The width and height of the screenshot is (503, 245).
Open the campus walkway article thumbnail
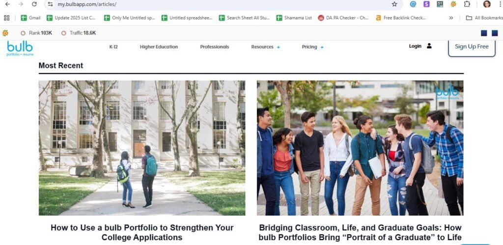point(142,148)
